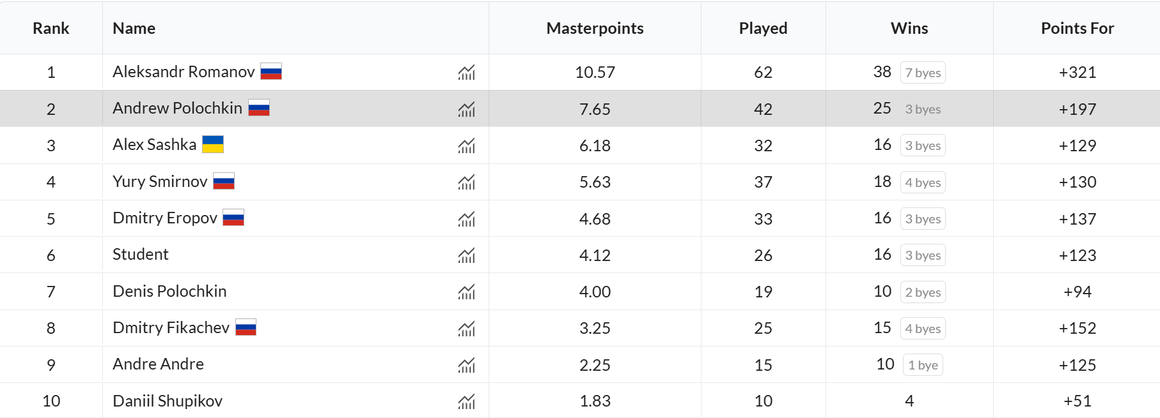Click the Rank column header

tap(51, 28)
